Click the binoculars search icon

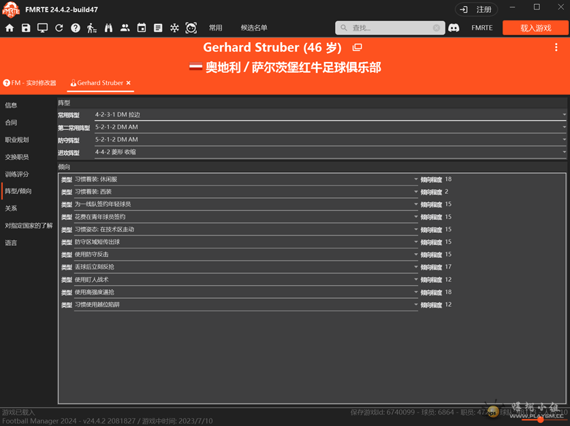coord(108,28)
